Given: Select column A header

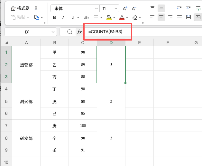Looking at the screenshot, I should point(26,42).
